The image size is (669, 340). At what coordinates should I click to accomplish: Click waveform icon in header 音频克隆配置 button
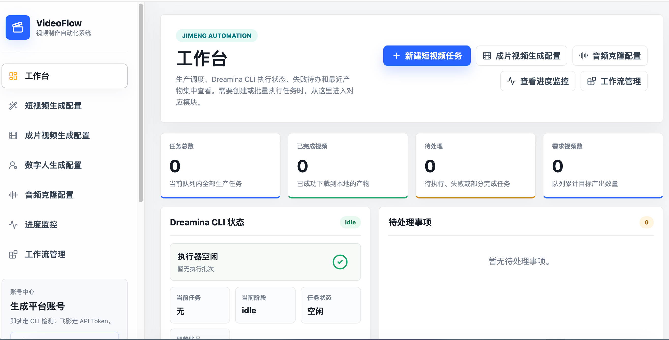click(x=583, y=56)
